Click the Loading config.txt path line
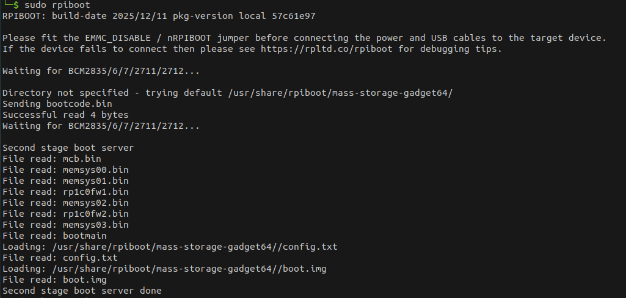The height and width of the screenshot is (298, 626). (170, 247)
